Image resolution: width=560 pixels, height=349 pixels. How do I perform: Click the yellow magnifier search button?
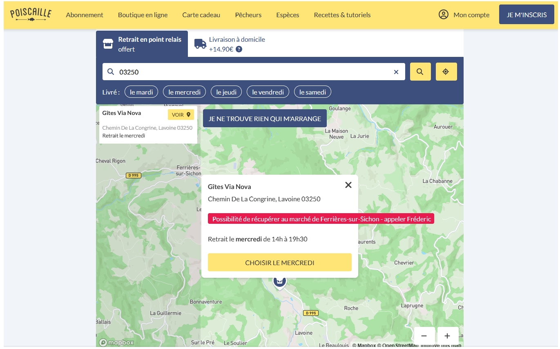(x=420, y=72)
